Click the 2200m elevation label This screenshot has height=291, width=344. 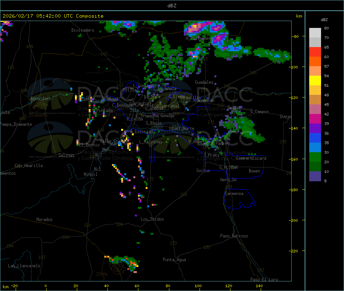click(102, 274)
